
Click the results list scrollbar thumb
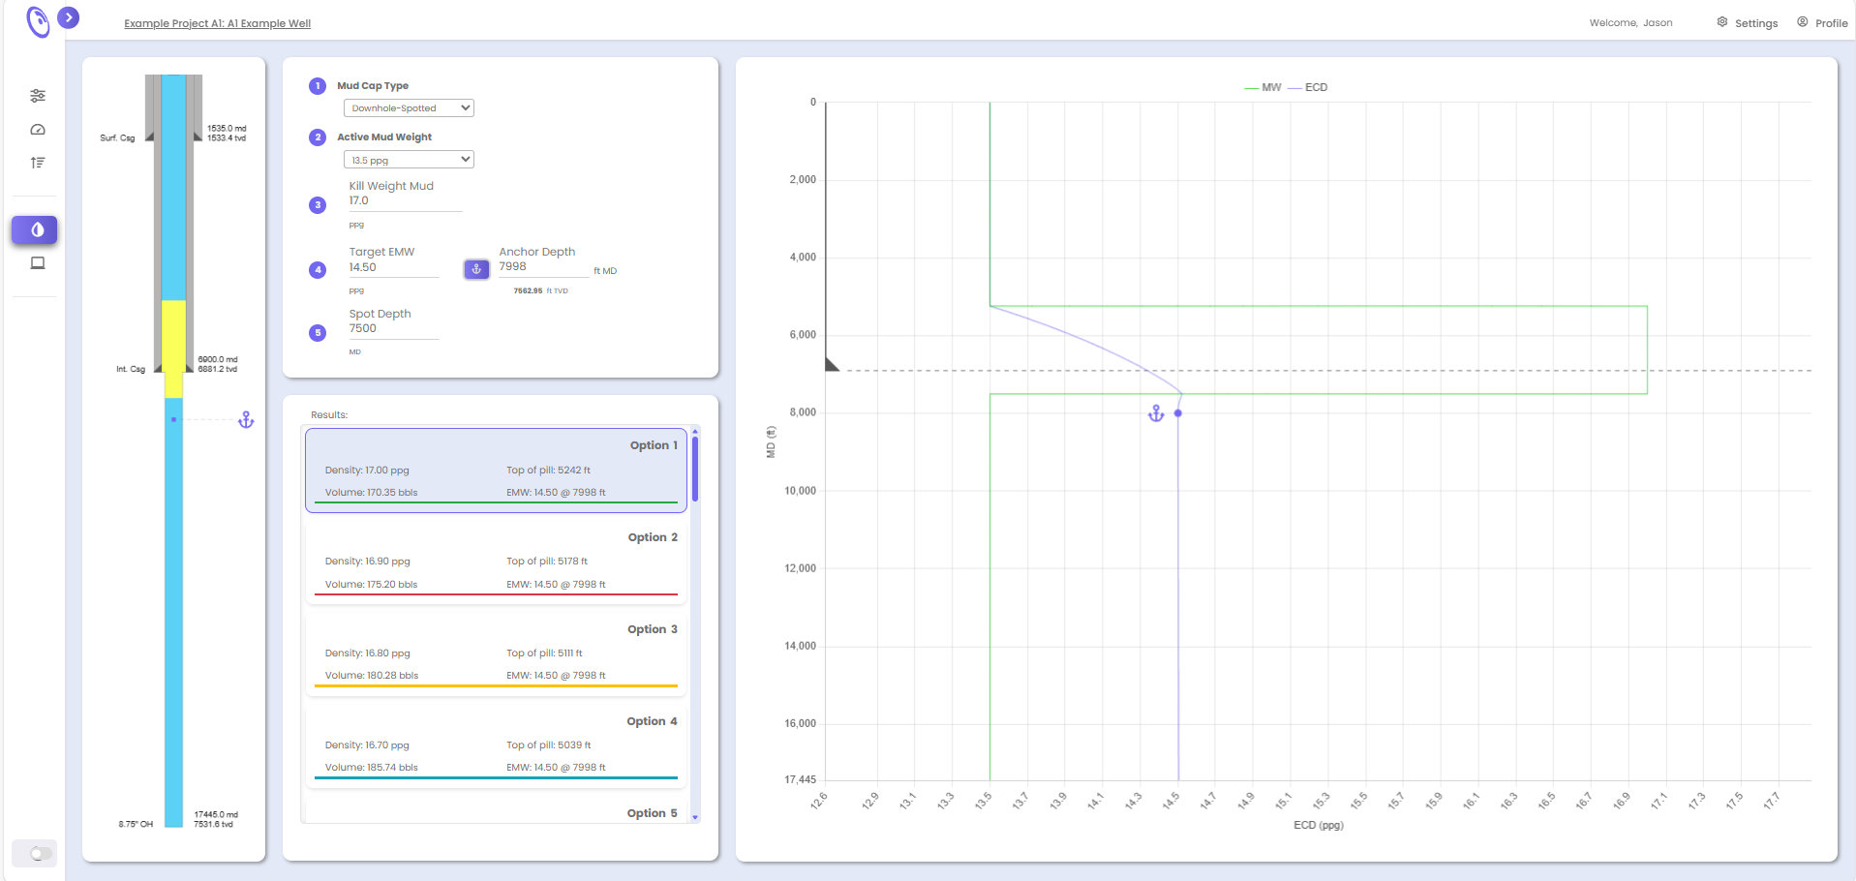click(695, 469)
